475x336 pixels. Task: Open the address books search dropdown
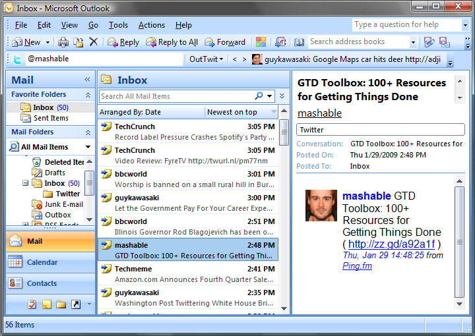413,42
